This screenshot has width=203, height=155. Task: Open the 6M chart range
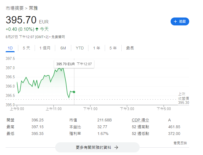click(x=63, y=48)
